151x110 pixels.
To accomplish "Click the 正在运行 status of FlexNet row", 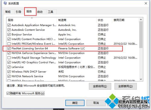I will 103,48.
